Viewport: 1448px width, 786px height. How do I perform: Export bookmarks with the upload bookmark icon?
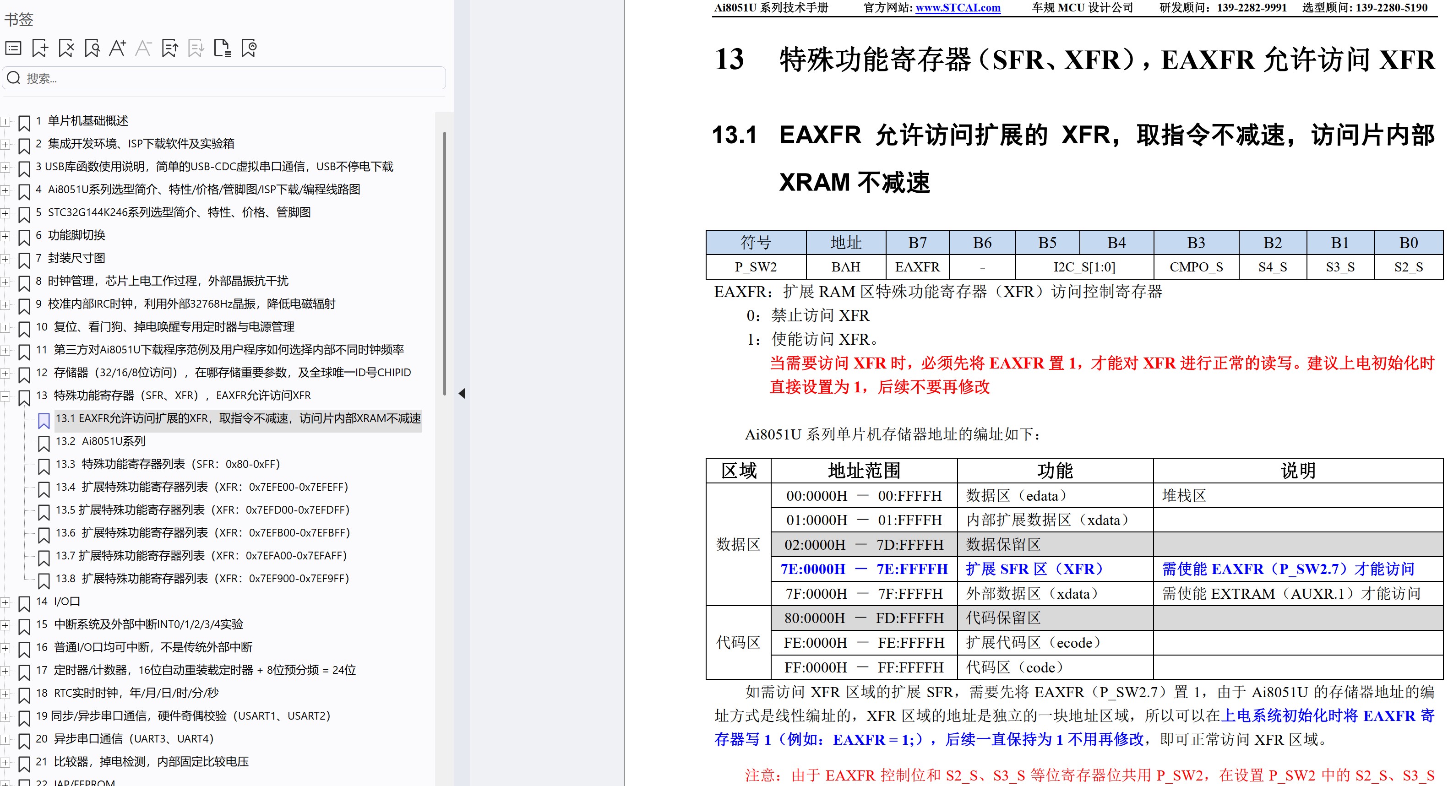170,49
